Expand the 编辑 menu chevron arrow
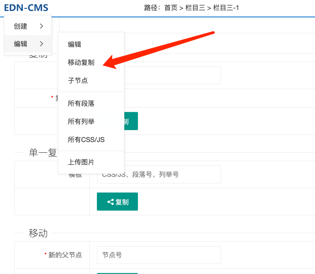Screen dimensions: 315x274 pyautogui.click(x=42, y=44)
